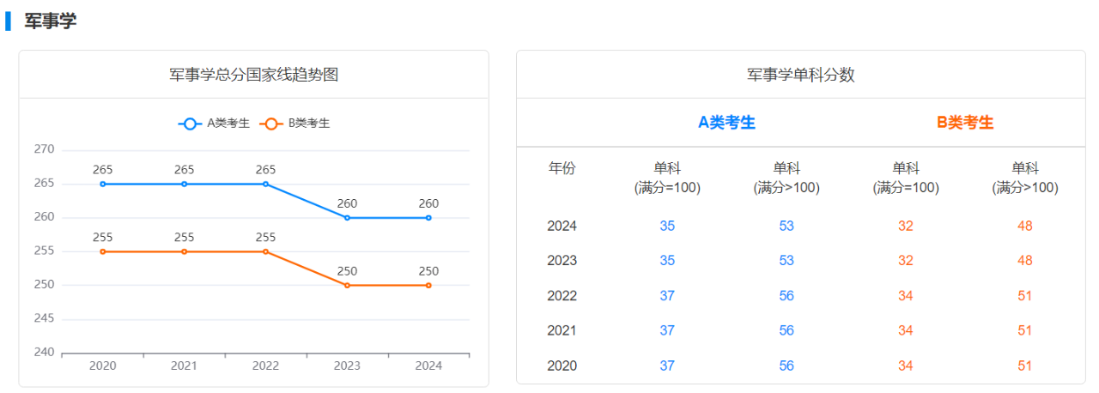Image resolution: width=1099 pixels, height=393 pixels.
Task: Click blue score 53 in 2024 row
Action: (786, 227)
